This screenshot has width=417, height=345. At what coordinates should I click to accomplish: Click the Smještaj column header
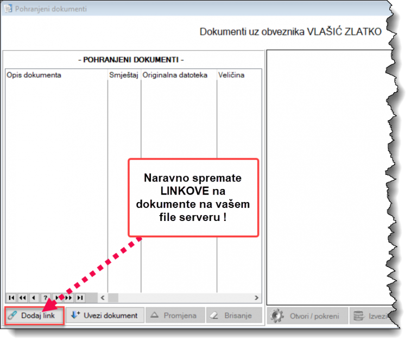124,75
